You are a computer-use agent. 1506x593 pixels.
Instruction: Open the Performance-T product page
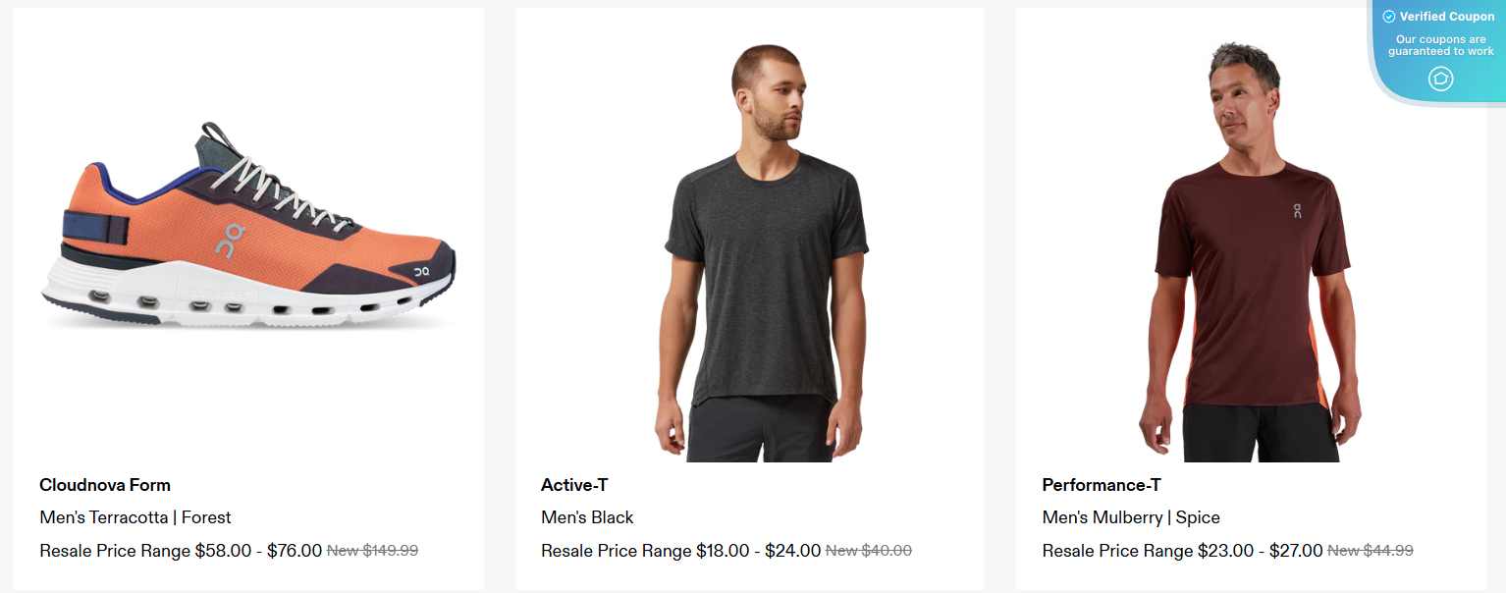[1101, 484]
